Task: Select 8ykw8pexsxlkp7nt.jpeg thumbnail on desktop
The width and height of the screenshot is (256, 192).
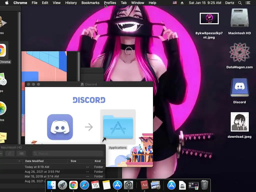Action: 209,18
